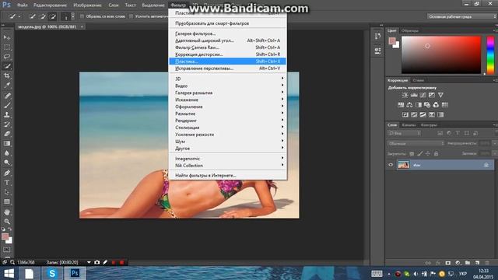Toggle pixel layer filter in Layers panel
498x280 pixels.
pos(440,133)
